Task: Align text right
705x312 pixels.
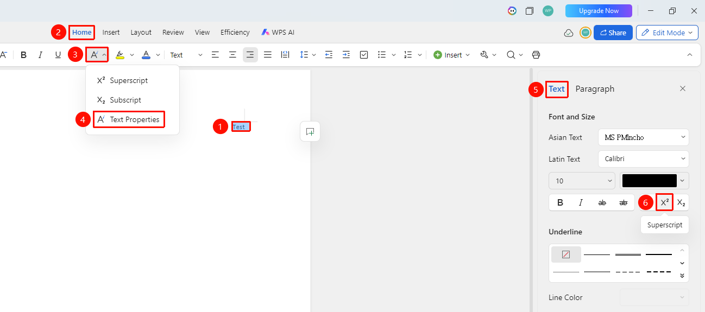Action: [250, 55]
